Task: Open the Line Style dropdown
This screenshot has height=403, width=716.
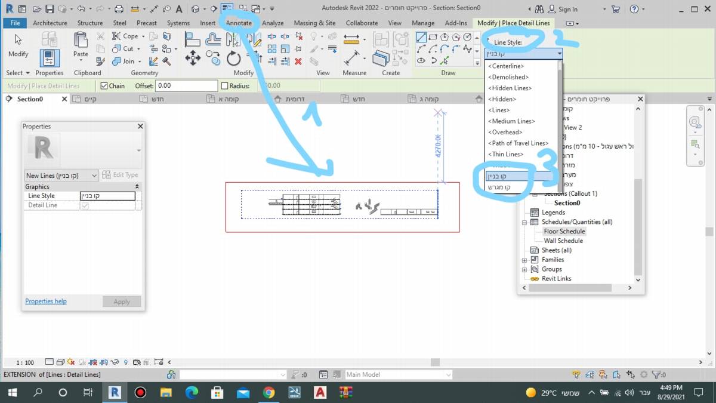Action: click(x=524, y=53)
